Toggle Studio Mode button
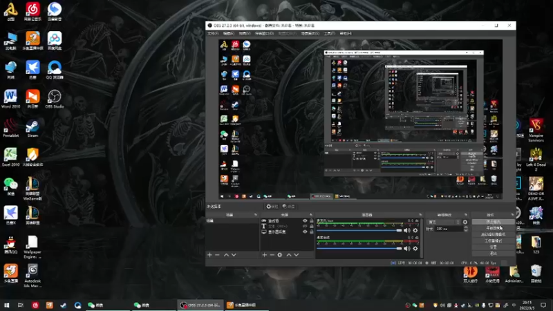The height and width of the screenshot is (311, 553). coord(493,241)
